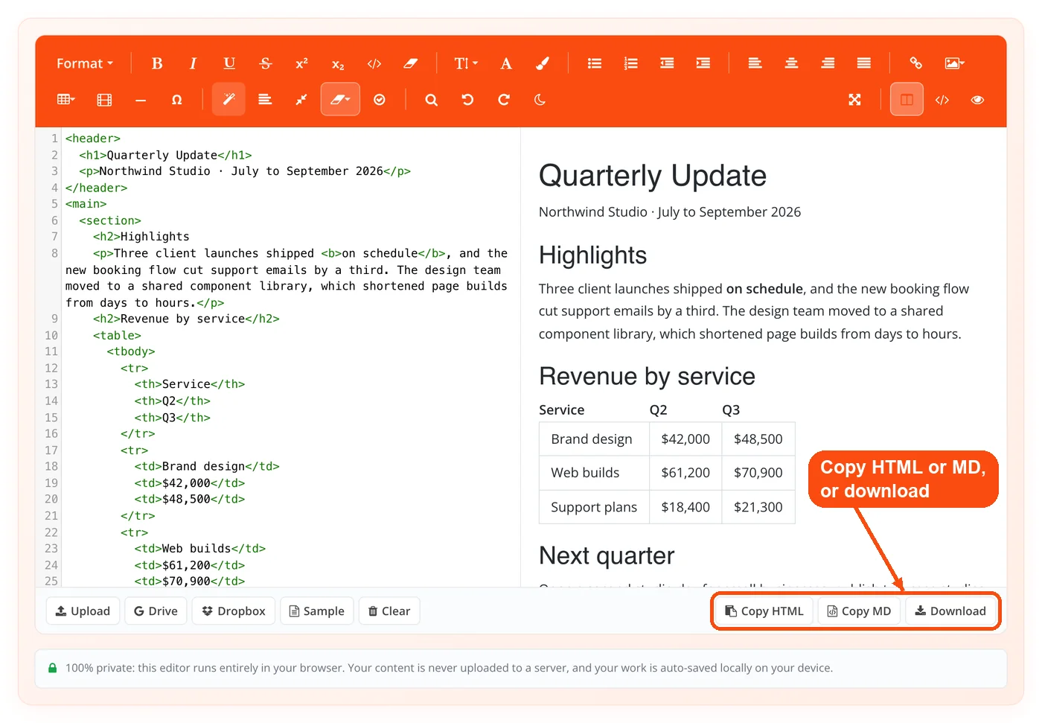Toggle fullscreen editor mode
The height and width of the screenshot is (723, 1042).
point(854,100)
